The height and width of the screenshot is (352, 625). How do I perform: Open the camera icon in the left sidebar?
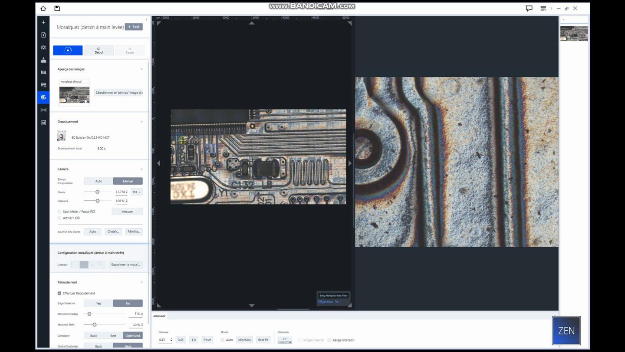tap(43, 47)
